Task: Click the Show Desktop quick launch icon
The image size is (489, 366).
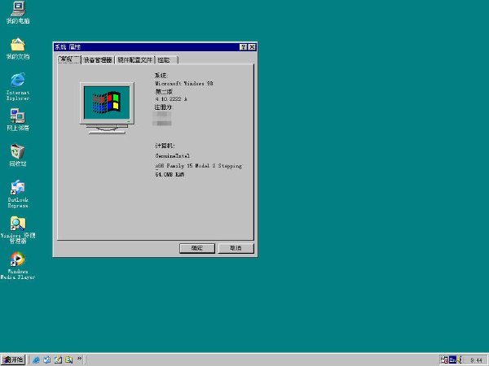Action: (x=58, y=360)
